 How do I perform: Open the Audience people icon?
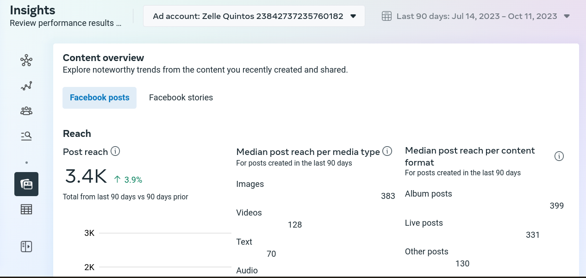[x=26, y=111]
